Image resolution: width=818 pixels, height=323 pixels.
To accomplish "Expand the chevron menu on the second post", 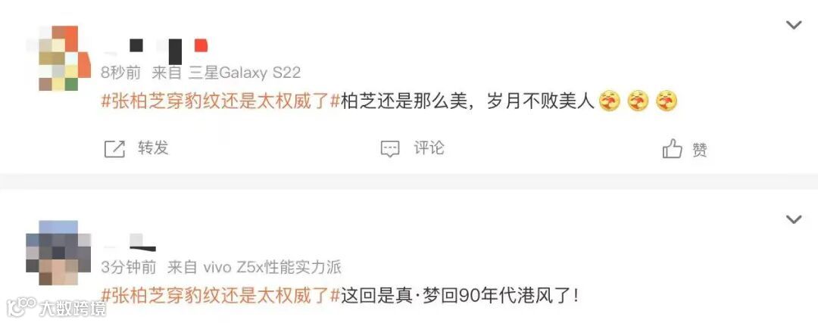I will coord(794,219).
